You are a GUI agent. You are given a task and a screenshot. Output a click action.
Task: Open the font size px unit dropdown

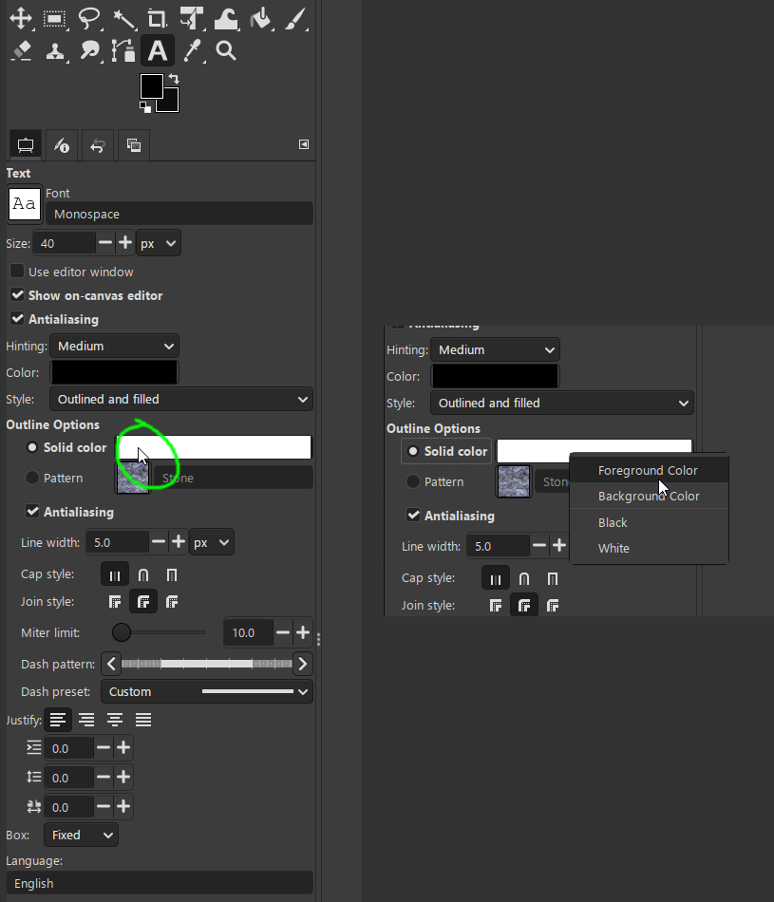159,243
